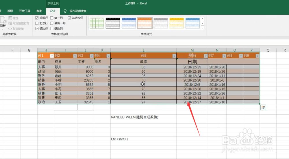Click the Unlink icon

pos(10,29)
